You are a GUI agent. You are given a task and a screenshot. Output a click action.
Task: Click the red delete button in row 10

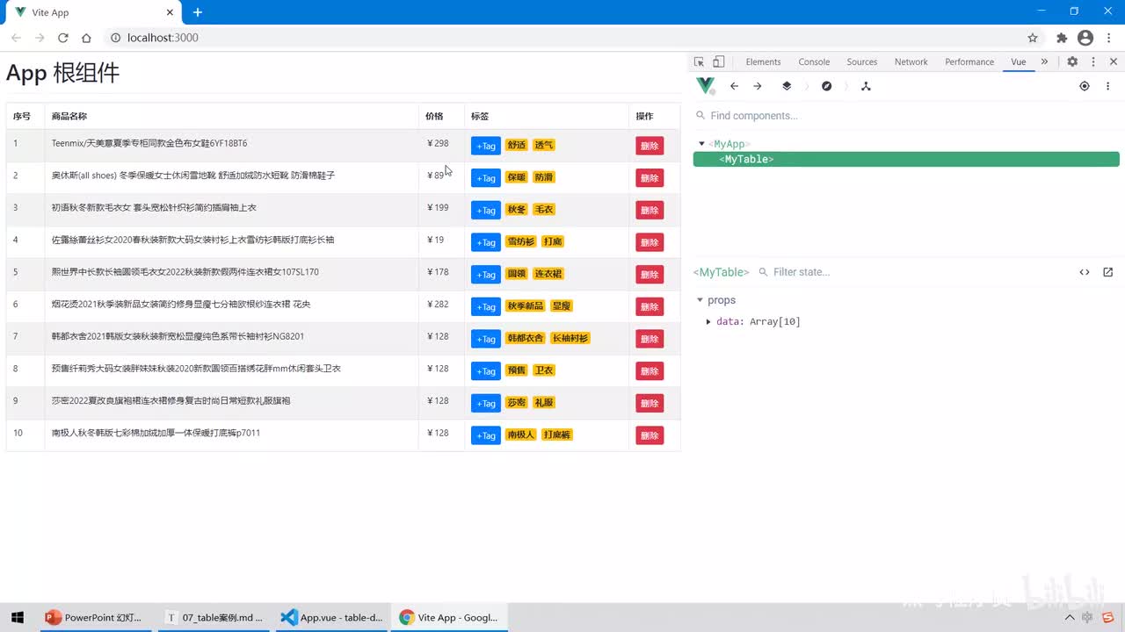650,435
